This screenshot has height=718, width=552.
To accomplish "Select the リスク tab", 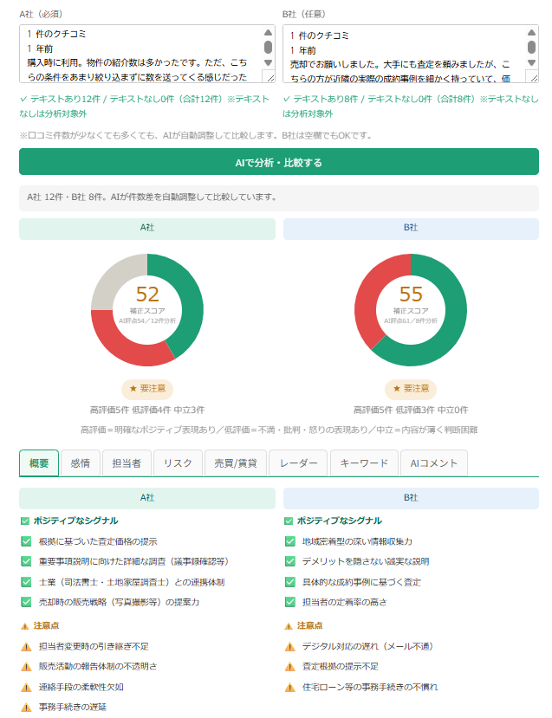I will coord(178,463).
